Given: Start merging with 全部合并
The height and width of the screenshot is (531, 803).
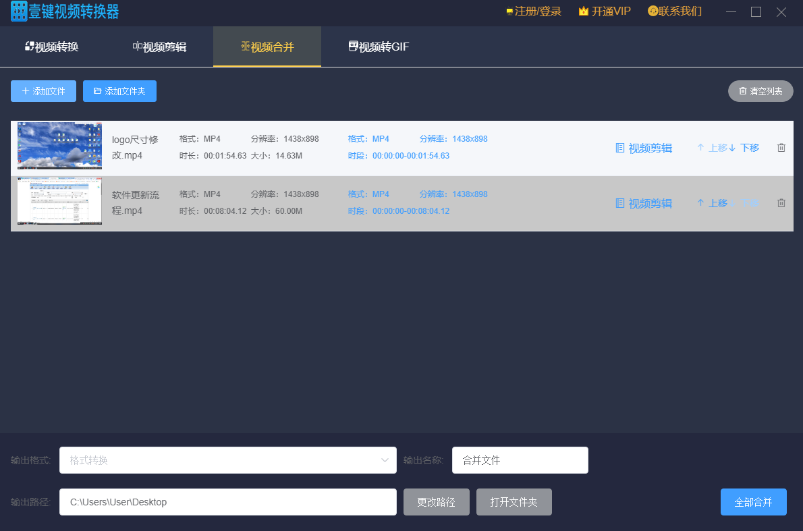Looking at the screenshot, I should [753, 502].
